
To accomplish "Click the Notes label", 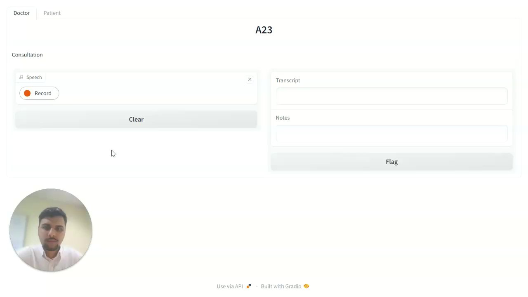I will (x=283, y=118).
